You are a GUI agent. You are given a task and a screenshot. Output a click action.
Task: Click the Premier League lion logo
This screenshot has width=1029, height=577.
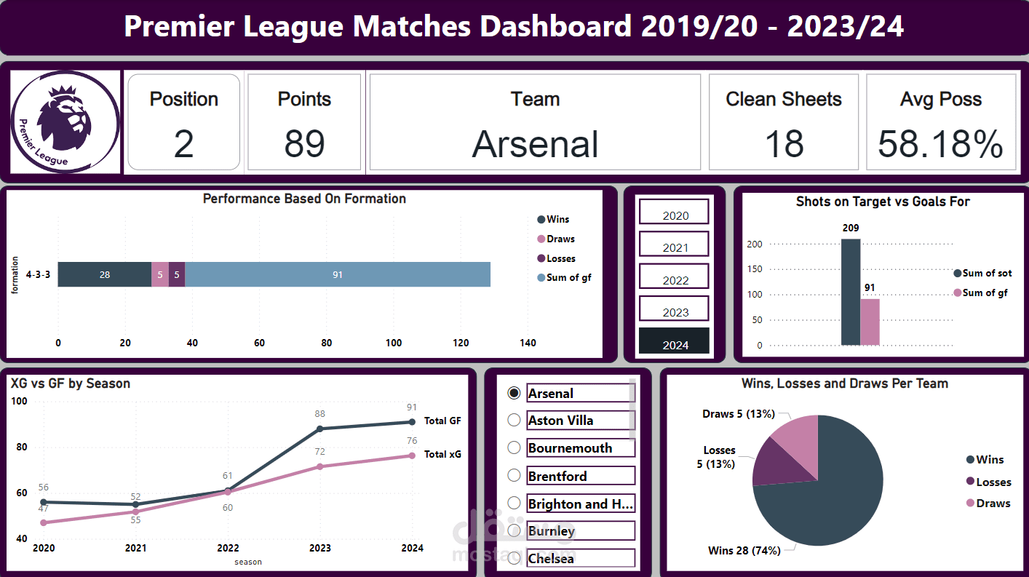pos(65,122)
